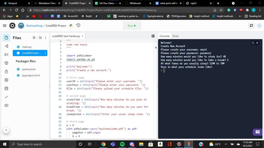The width and height of the screenshot is (264, 148).
Task: Open the repl history icon
Action: (78, 25)
